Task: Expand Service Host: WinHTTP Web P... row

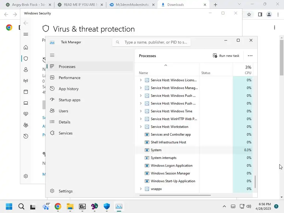Action: click(141, 119)
